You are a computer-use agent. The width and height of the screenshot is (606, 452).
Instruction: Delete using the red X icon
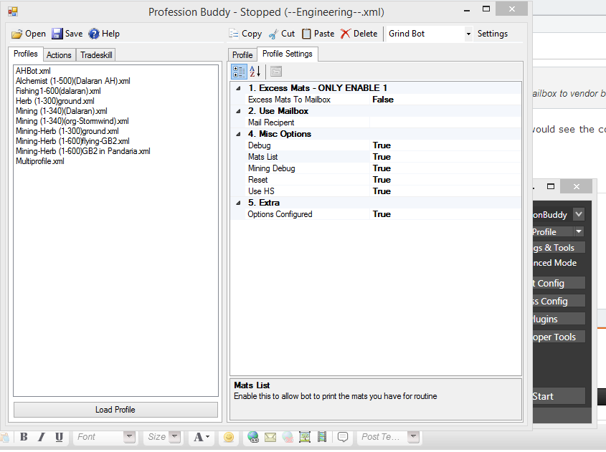point(346,34)
